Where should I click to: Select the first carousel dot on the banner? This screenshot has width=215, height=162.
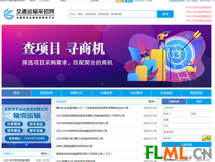click(102, 84)
